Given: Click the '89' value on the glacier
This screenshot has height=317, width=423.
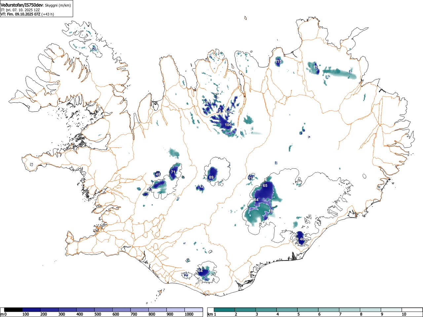Looking at the screenshot, I should [211, 177].
